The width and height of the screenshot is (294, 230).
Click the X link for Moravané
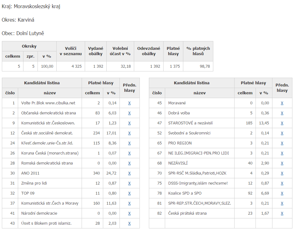tap(282, 103)
